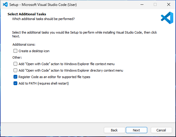
Task: Enable the Create a desktop icon checkbox
Action: click(15, 51)
